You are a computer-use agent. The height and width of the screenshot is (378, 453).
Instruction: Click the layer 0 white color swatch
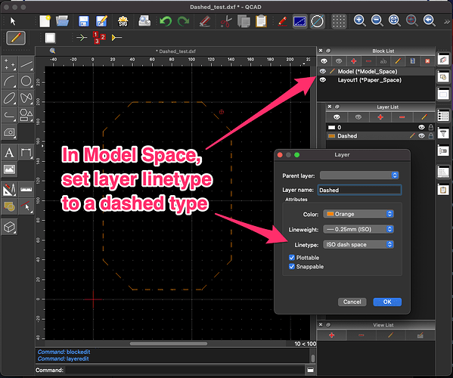click(x=332, y=127)
